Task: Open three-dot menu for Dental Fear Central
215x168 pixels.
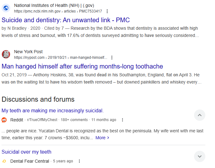Action: click(79, 161)
